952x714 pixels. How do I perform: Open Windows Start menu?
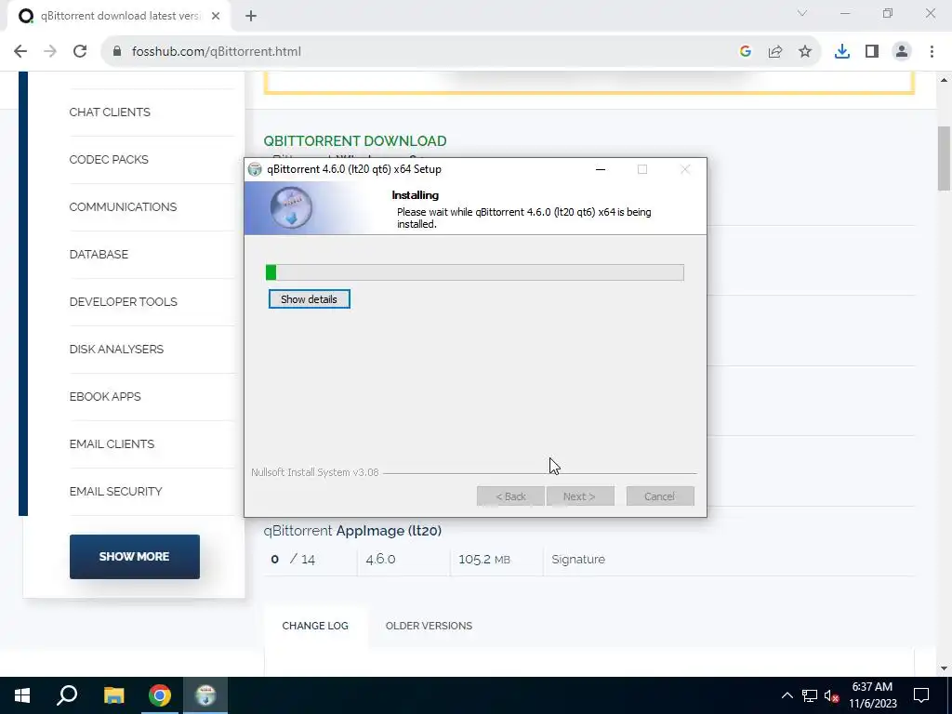[22, 695]
